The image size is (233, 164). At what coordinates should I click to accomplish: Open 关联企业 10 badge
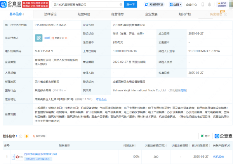pyautogui.click(x=59, y=38)
